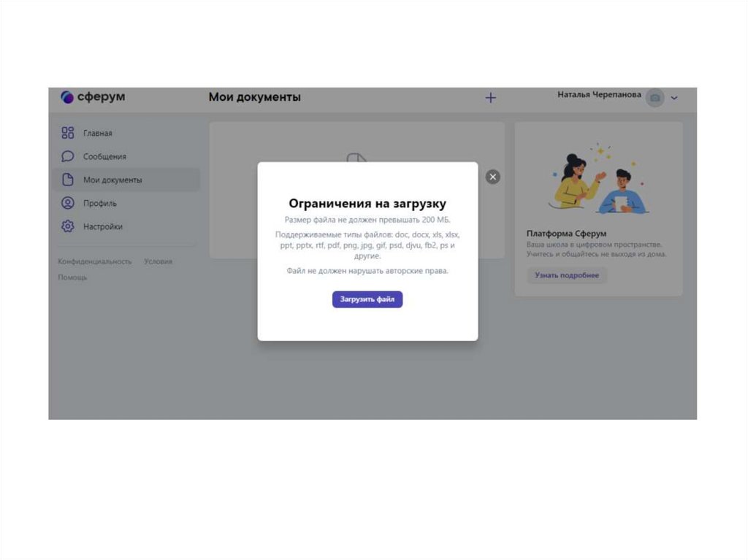Select Мои документы file icon
This screenshot has height=560, width=748.
(x=68, y=180)
